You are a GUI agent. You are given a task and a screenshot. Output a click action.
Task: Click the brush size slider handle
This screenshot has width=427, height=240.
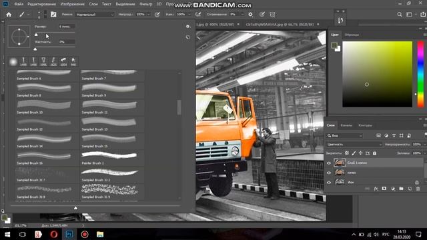36,35
